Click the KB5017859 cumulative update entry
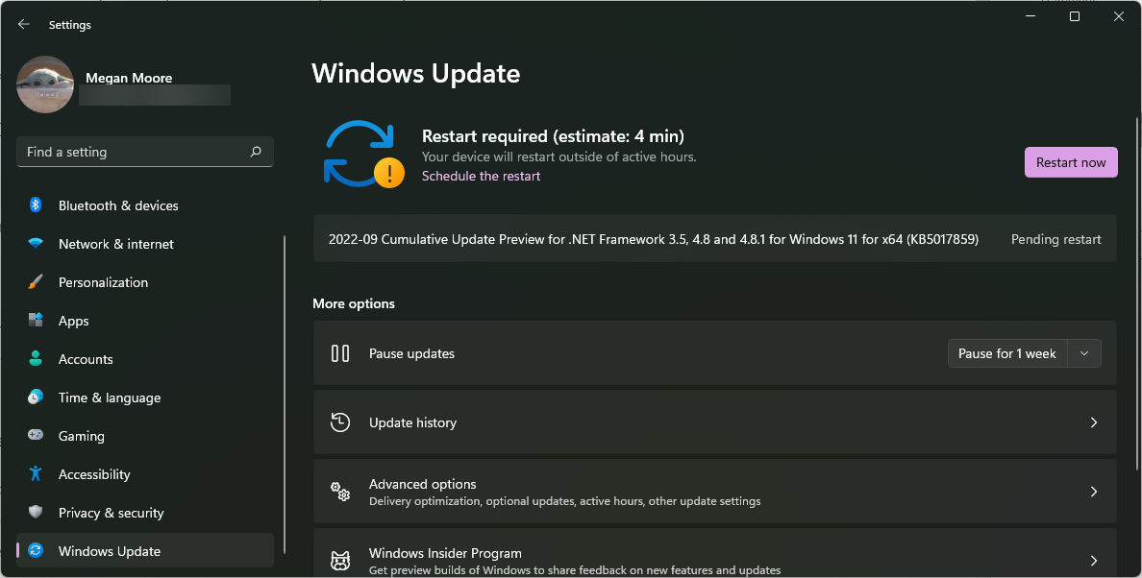The image size is (1142, 578). (x=714, y=238)
